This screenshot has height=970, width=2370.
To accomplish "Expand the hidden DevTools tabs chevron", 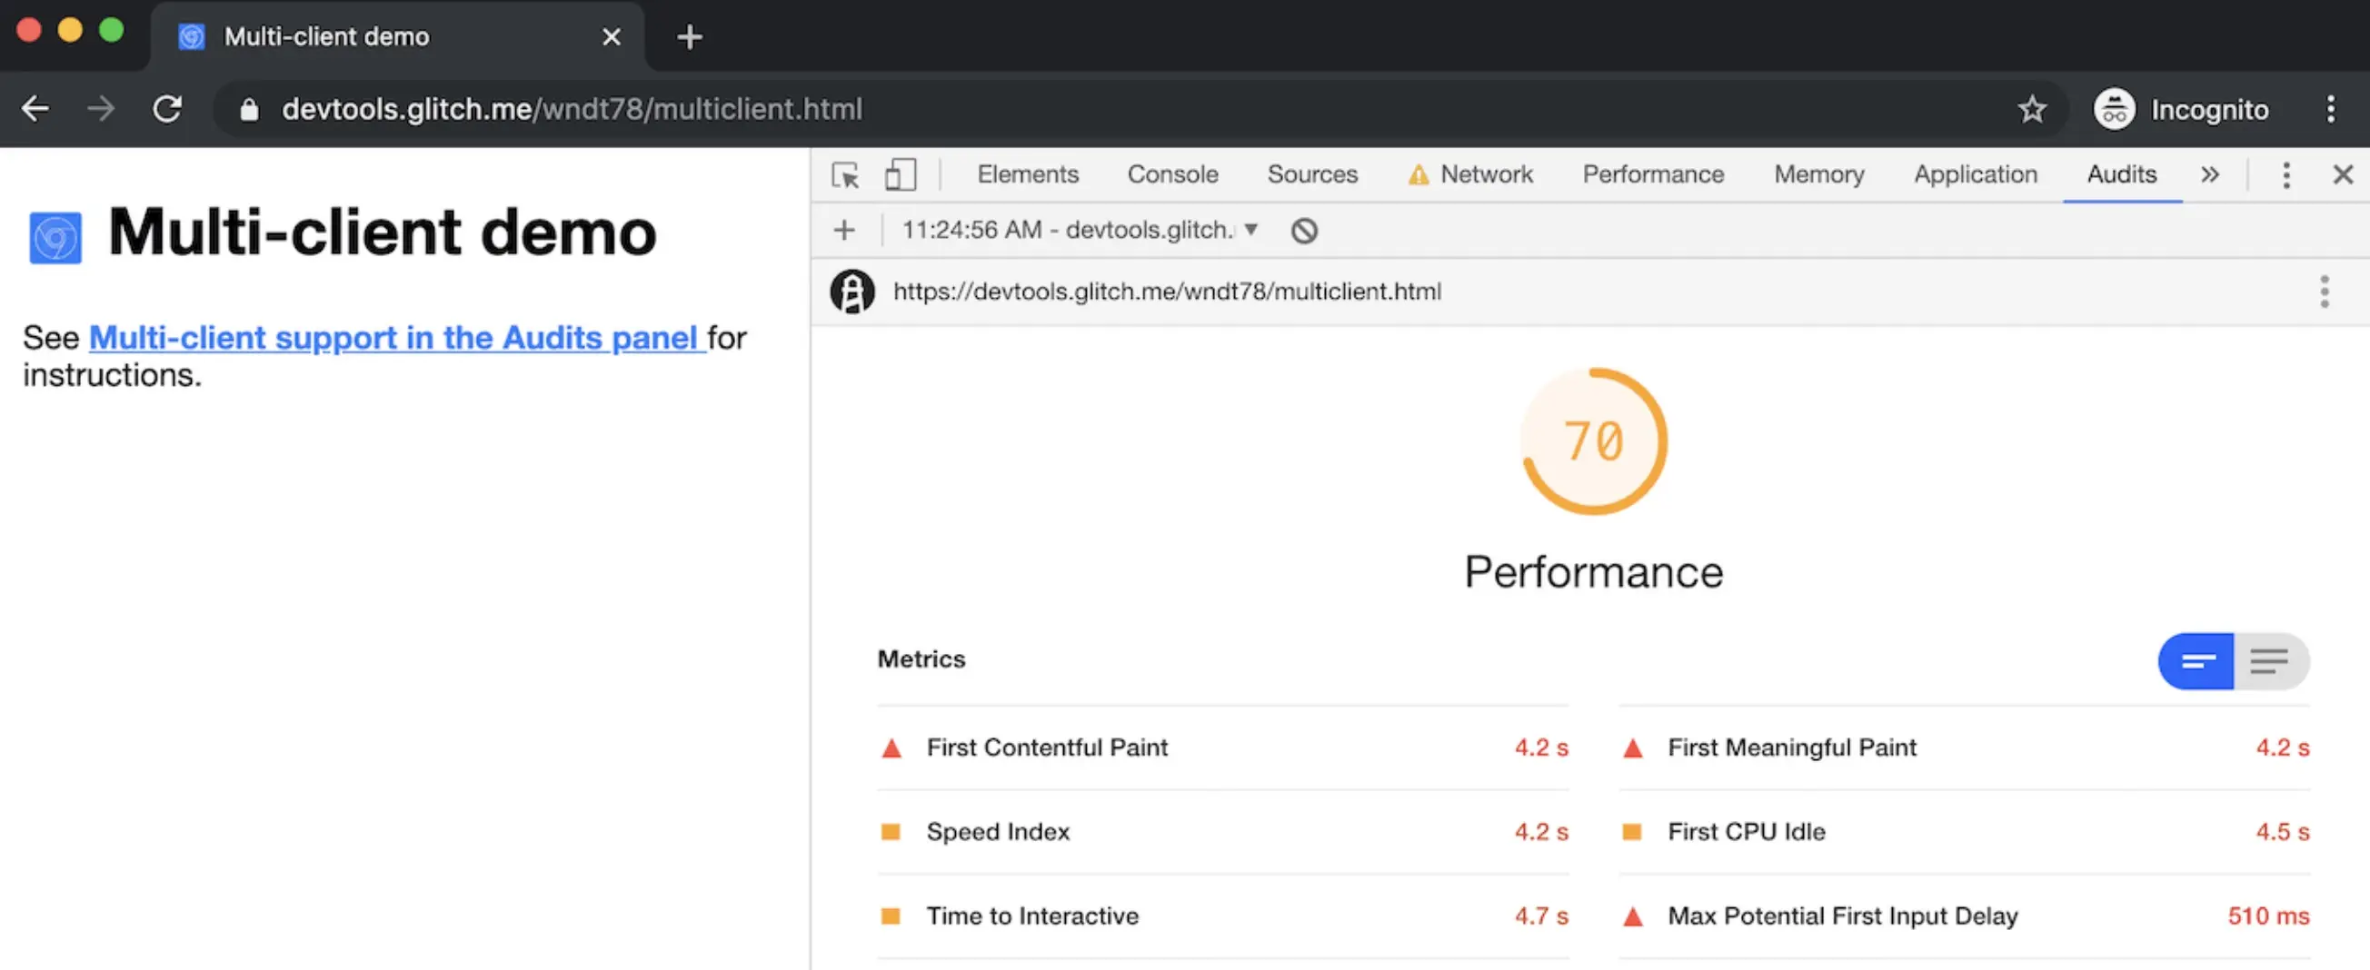I will 2210,174.
